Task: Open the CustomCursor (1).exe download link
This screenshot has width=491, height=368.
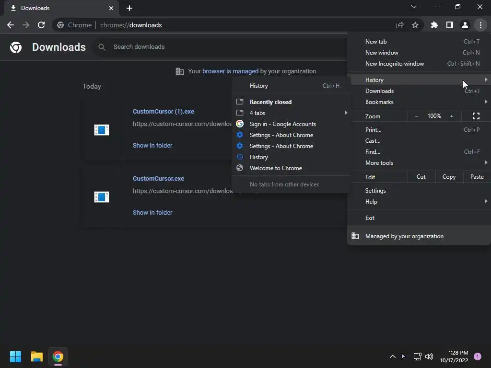Action: tap(164, 111)
